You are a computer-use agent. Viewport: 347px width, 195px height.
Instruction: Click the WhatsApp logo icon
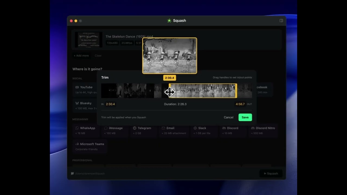[77, 128]
